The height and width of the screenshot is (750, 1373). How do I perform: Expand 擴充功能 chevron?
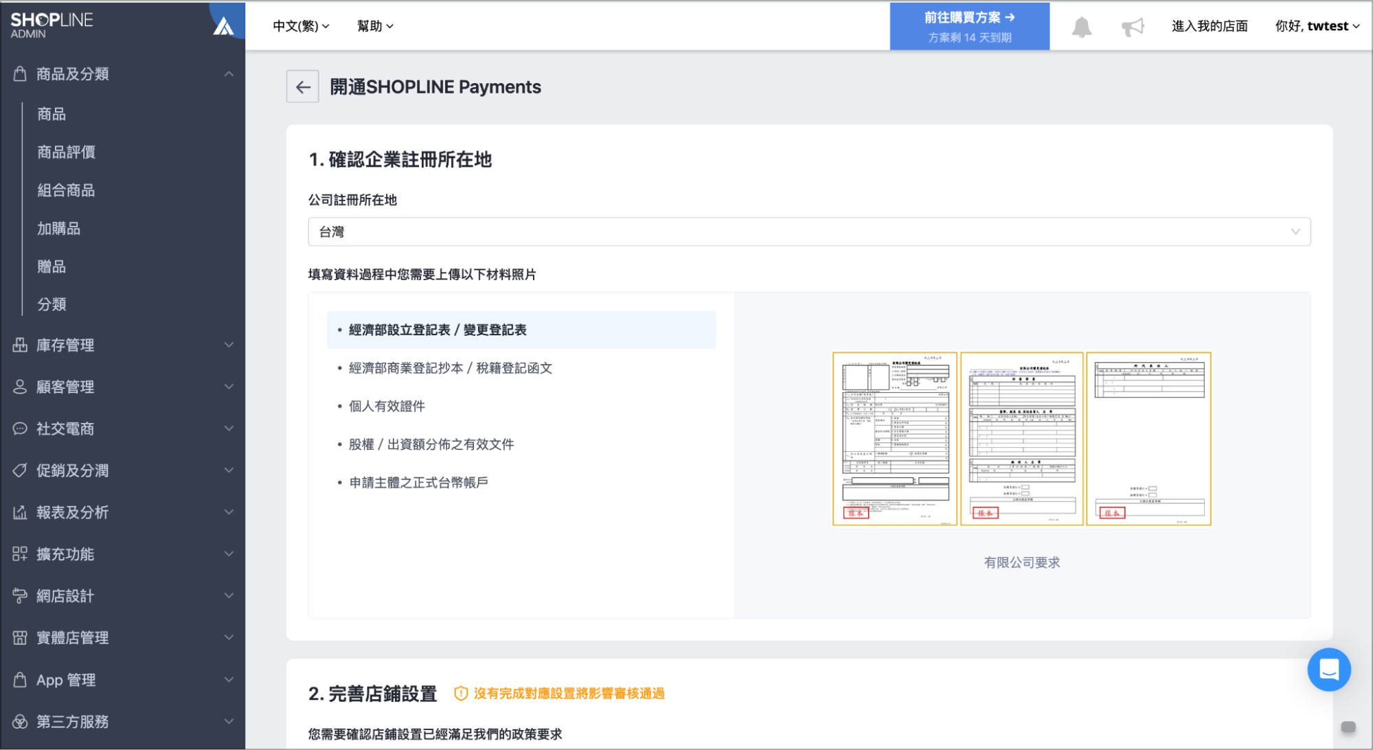coord(229,554)
